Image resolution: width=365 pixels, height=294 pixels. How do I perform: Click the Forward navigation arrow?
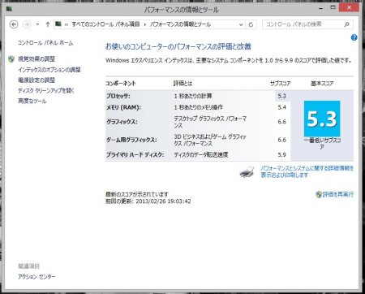[27, 24]
